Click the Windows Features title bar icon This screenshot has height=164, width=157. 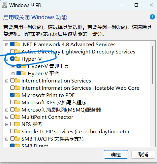point(4,5)
